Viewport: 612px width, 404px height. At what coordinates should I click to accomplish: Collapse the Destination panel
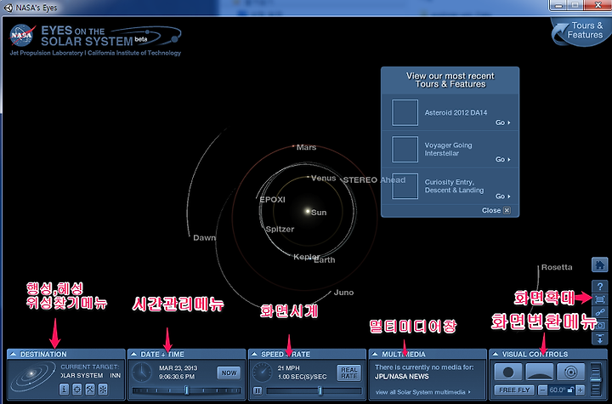(x=13, y=354)
